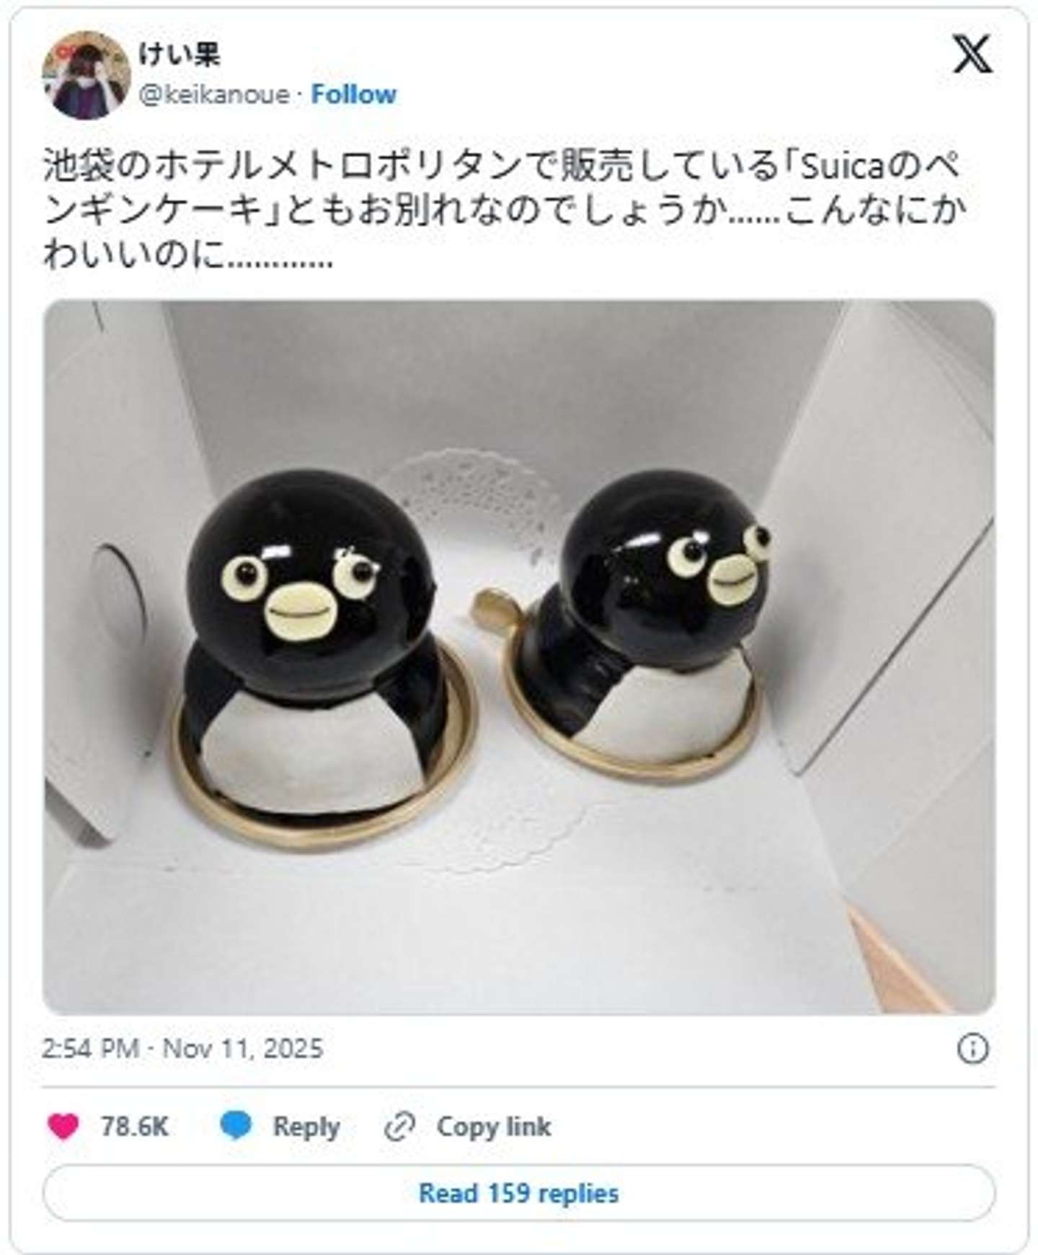The height and width of the screenshot is (1255, 1038).
Task: Follow the @keikanoue account
Action: click(x=353, y=94)
